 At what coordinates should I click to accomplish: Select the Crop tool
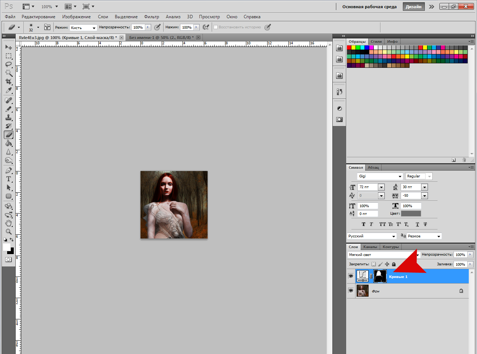click(x=9, y=82)
